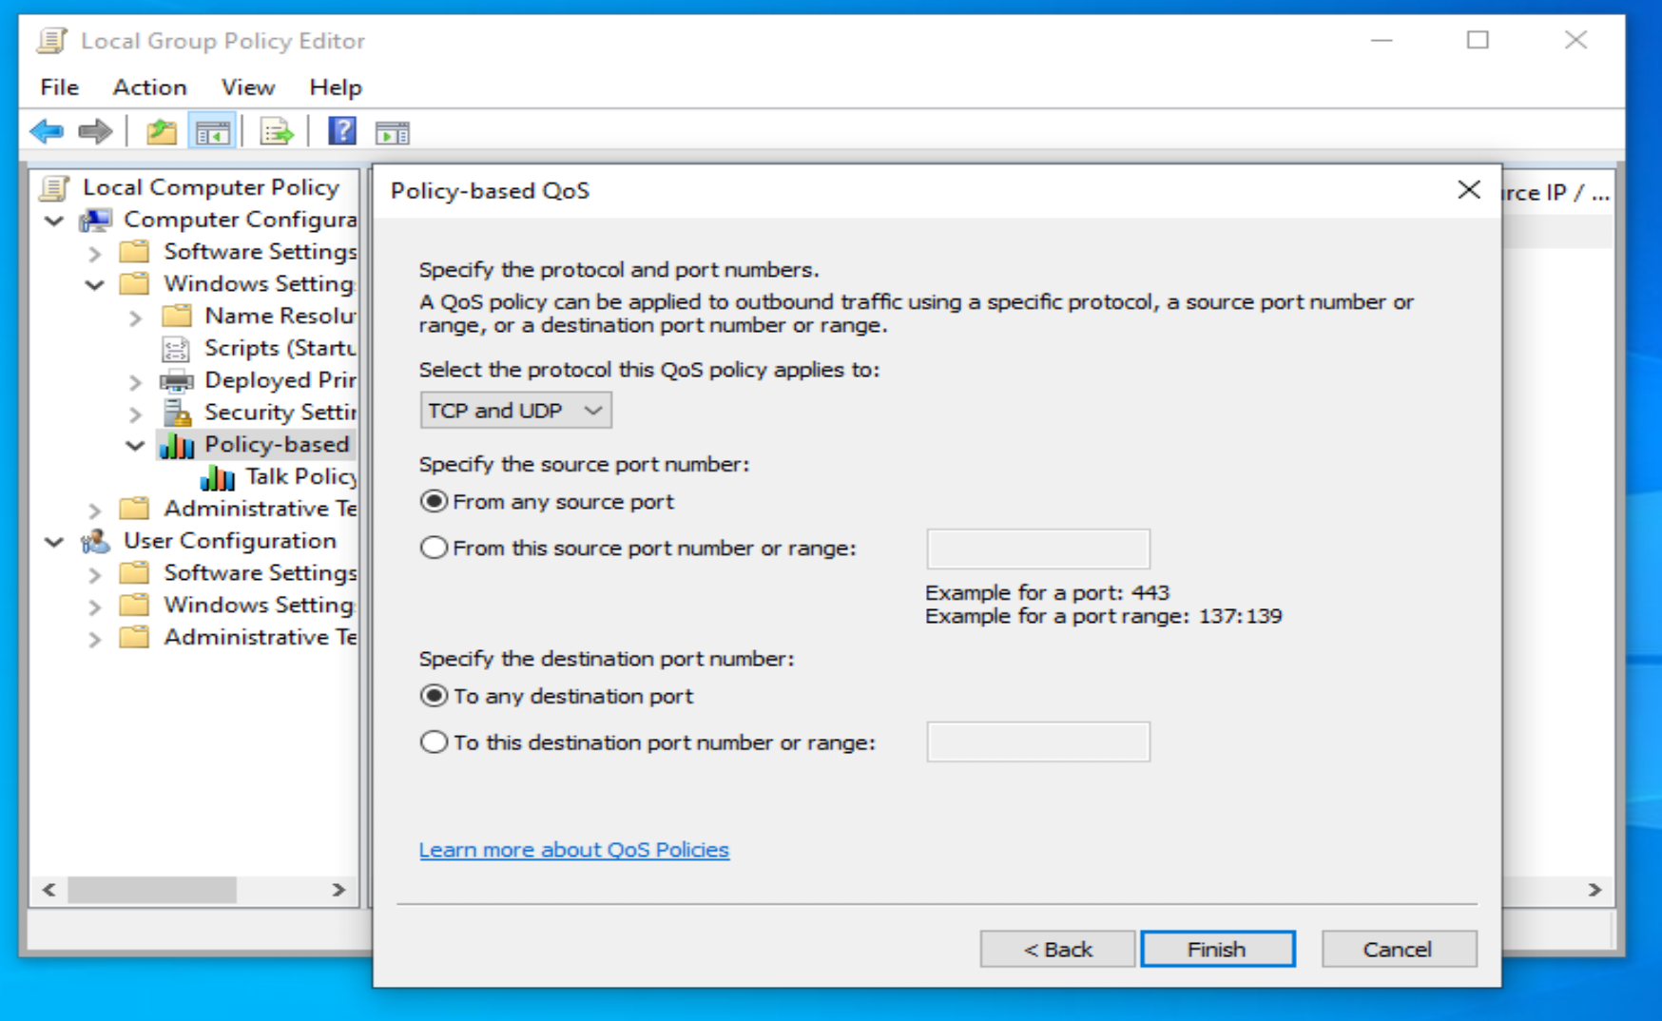Screen dimensions: 1662x1021
Task: Click the tree pane horizontal scrollbar thumb
Action: point(152,890)
